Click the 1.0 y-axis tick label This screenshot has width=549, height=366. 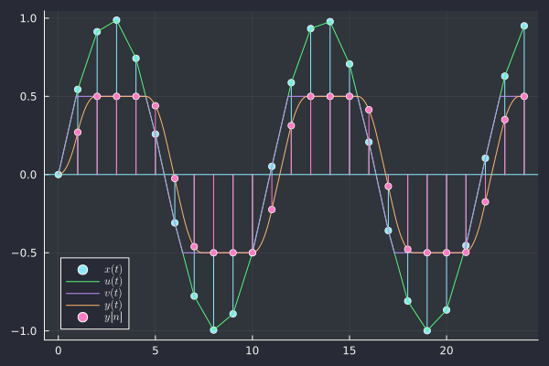(27, 18)
